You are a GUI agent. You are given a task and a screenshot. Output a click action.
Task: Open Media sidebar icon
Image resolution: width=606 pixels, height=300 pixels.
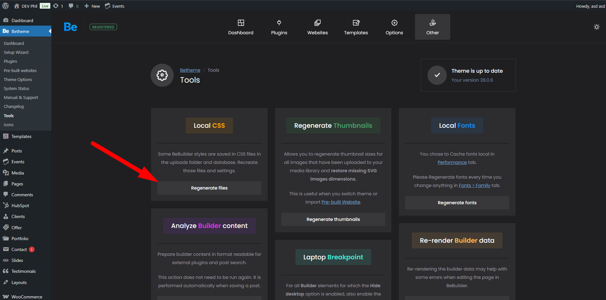point(5,173)
